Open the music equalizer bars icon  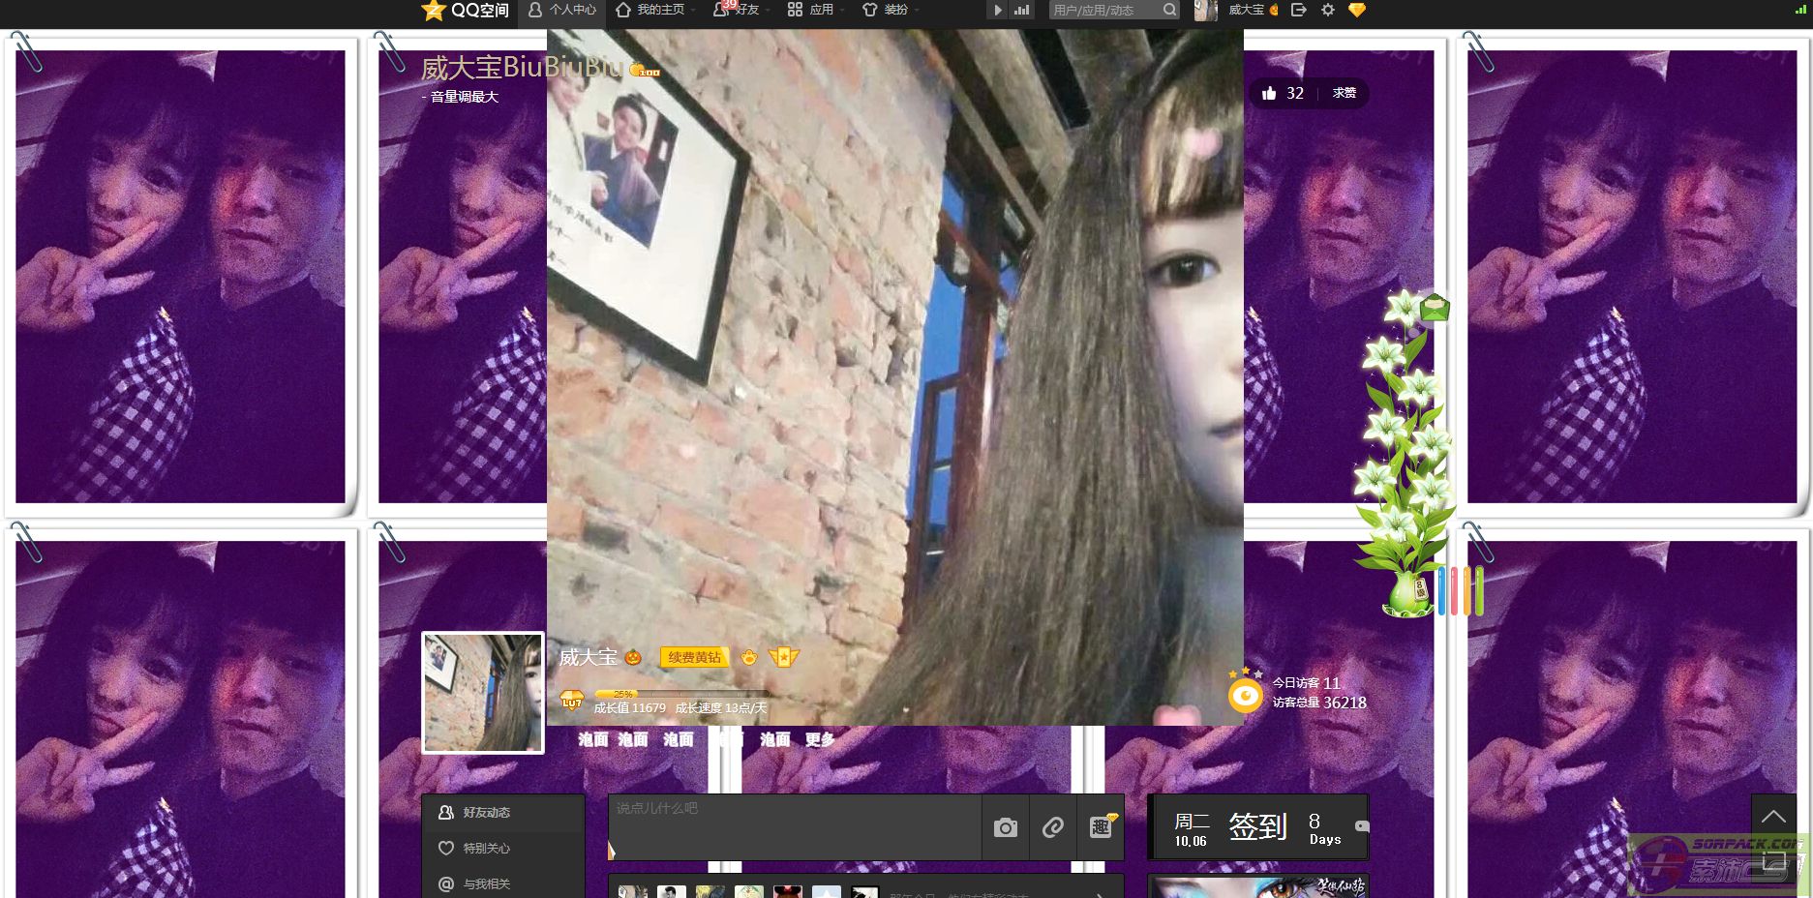[x=1021, y=10]
